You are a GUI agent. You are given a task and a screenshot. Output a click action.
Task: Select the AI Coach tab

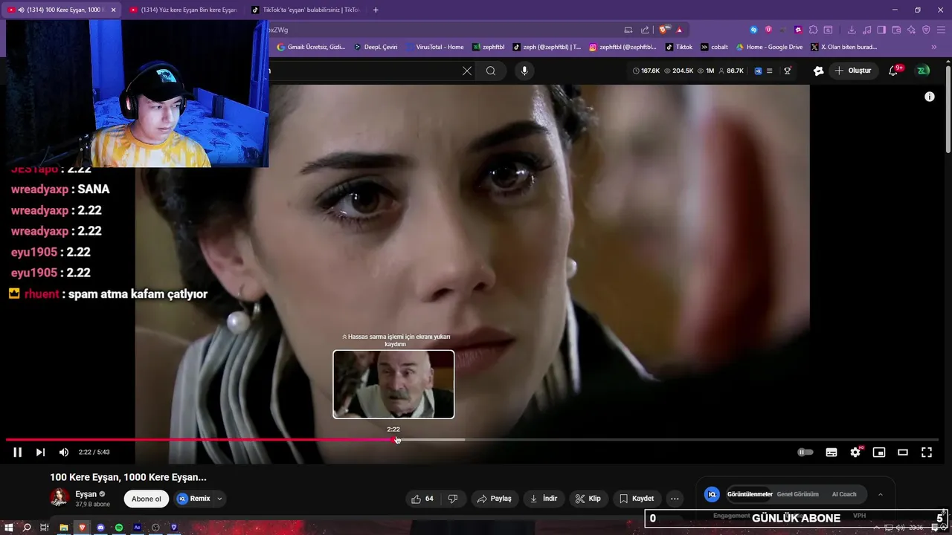point(844,494)
